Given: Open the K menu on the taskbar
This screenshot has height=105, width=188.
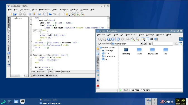Looking at the screenshot, I should point(3,102).
